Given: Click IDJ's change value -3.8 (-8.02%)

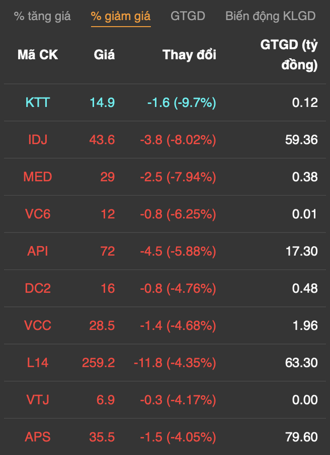Looking at the screenshot, I should tap(178, 140).
